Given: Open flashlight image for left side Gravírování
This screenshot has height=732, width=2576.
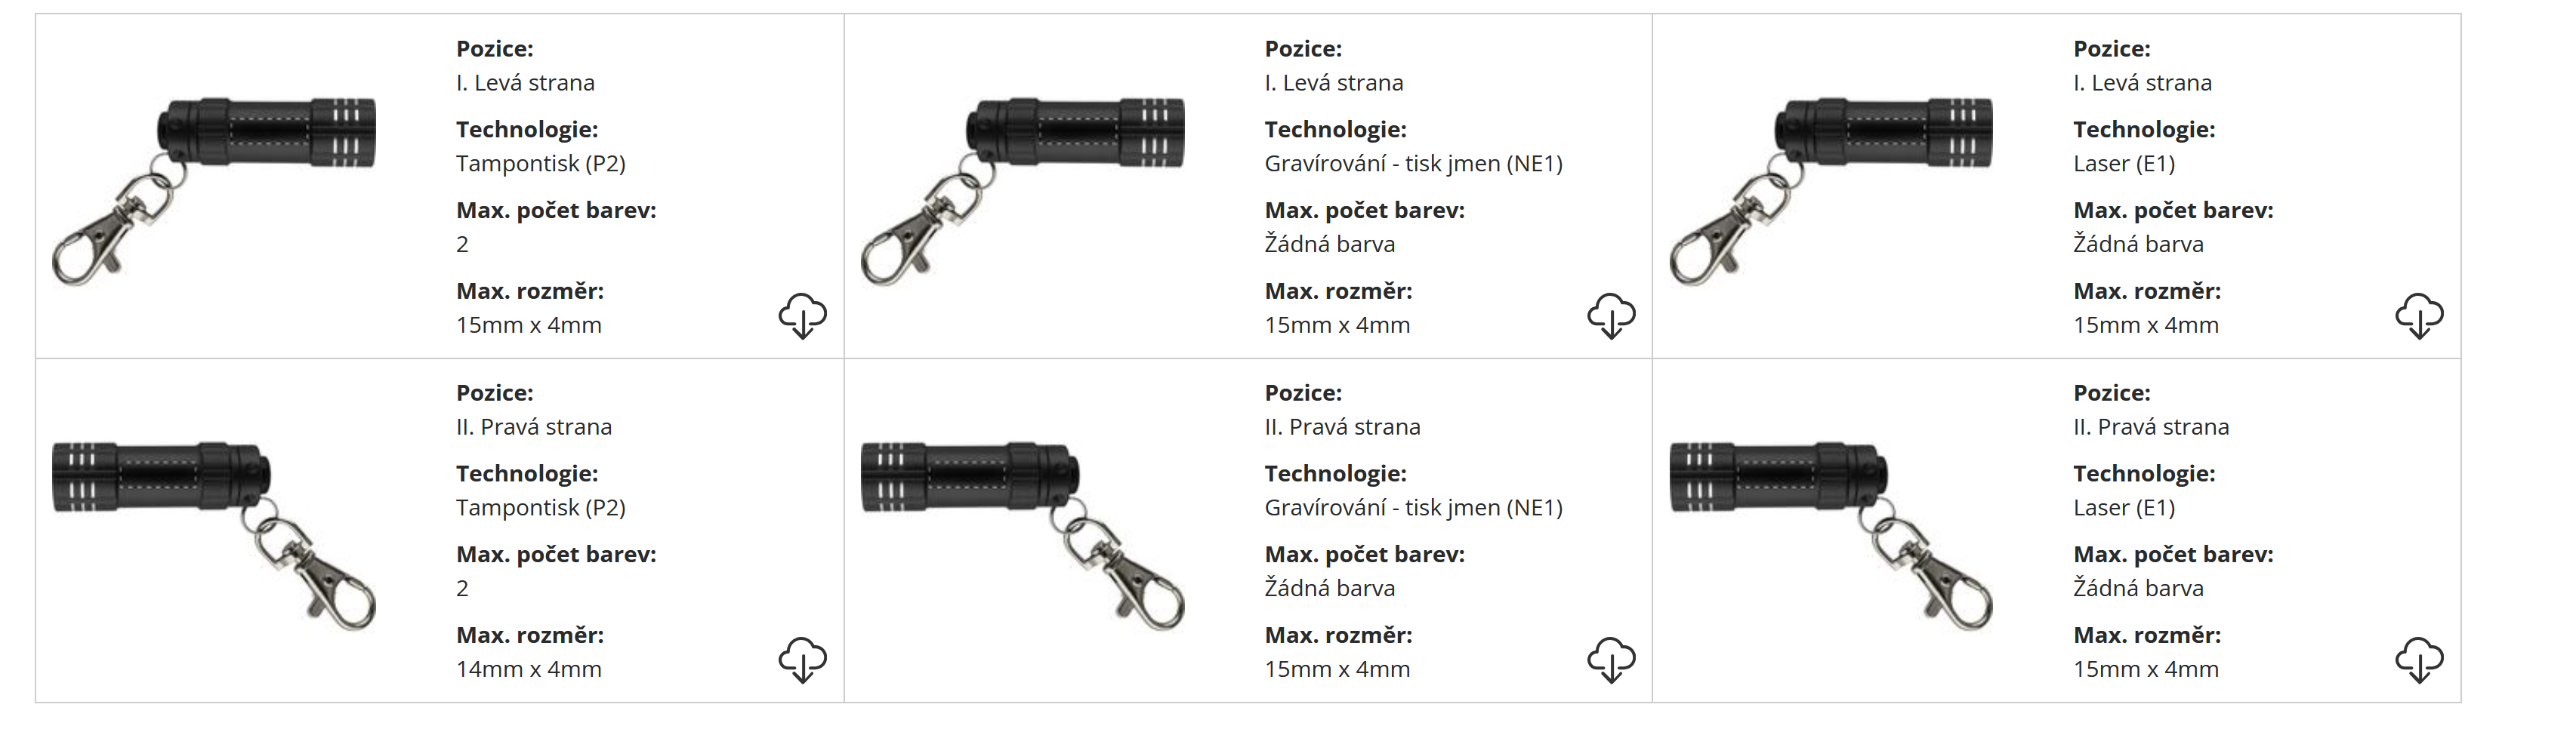Looking at the screenshot, I should (1022, 189).
